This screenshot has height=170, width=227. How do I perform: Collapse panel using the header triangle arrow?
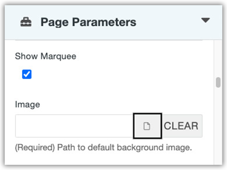205,20
